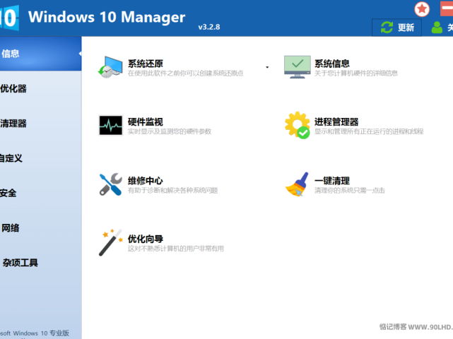Click the 一键清理 broom icon
The width and height of the screenshot is (453, 339).
click(297, 184)
